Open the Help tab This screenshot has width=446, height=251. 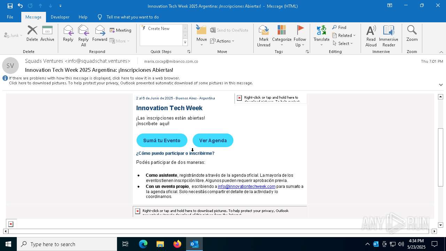pyautogui.click(x=83, y=17)
